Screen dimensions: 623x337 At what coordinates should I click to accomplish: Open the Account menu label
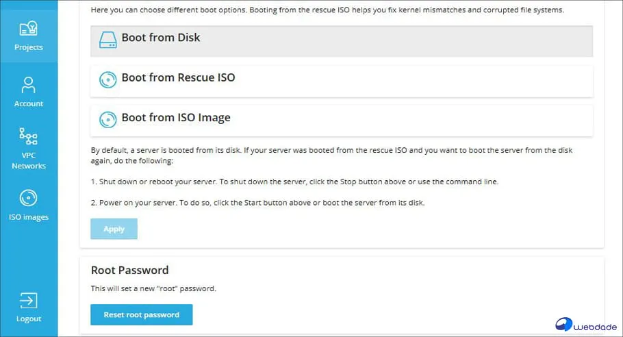point(29,103)
